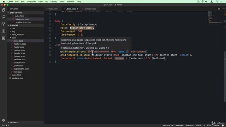This screenshot has width=226, height=127.
Task: Open Spotlight search in the menu bar
Action: pyautogui.click(x=217, y=1)
